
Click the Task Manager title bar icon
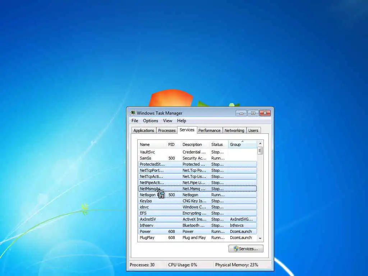click(133, 113)
